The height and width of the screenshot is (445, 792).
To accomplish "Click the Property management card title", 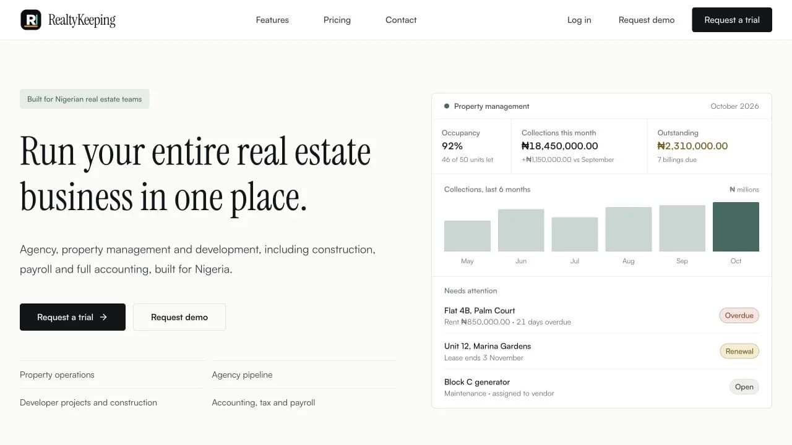I will (492, 106).
